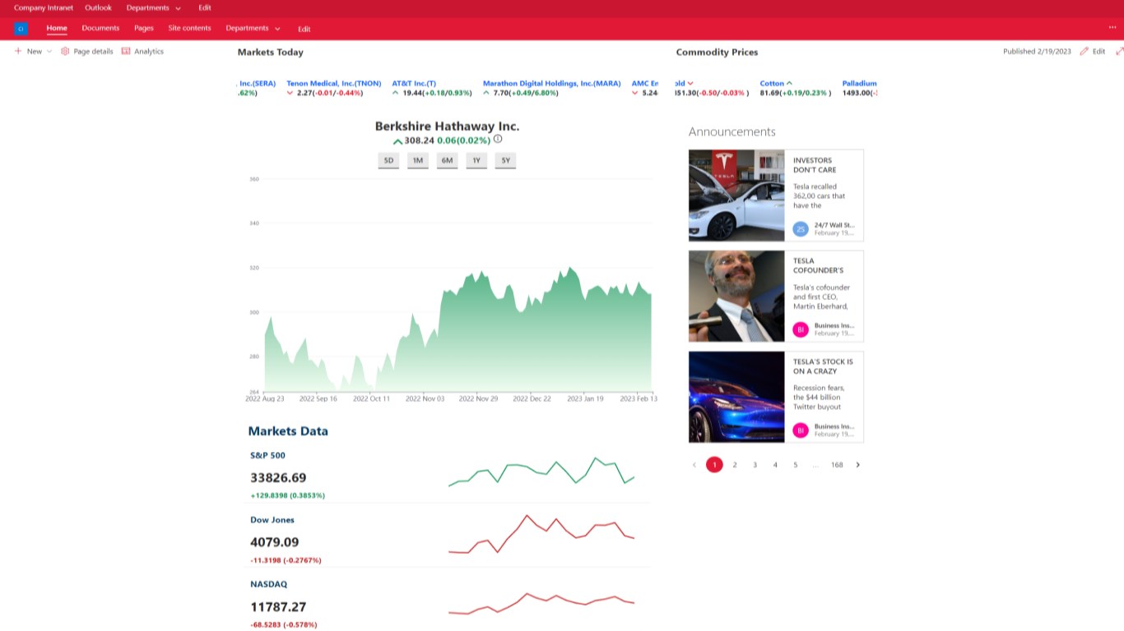Click the S&P 500 value 33826.69

pyautogui.click(x=278, y=478)
